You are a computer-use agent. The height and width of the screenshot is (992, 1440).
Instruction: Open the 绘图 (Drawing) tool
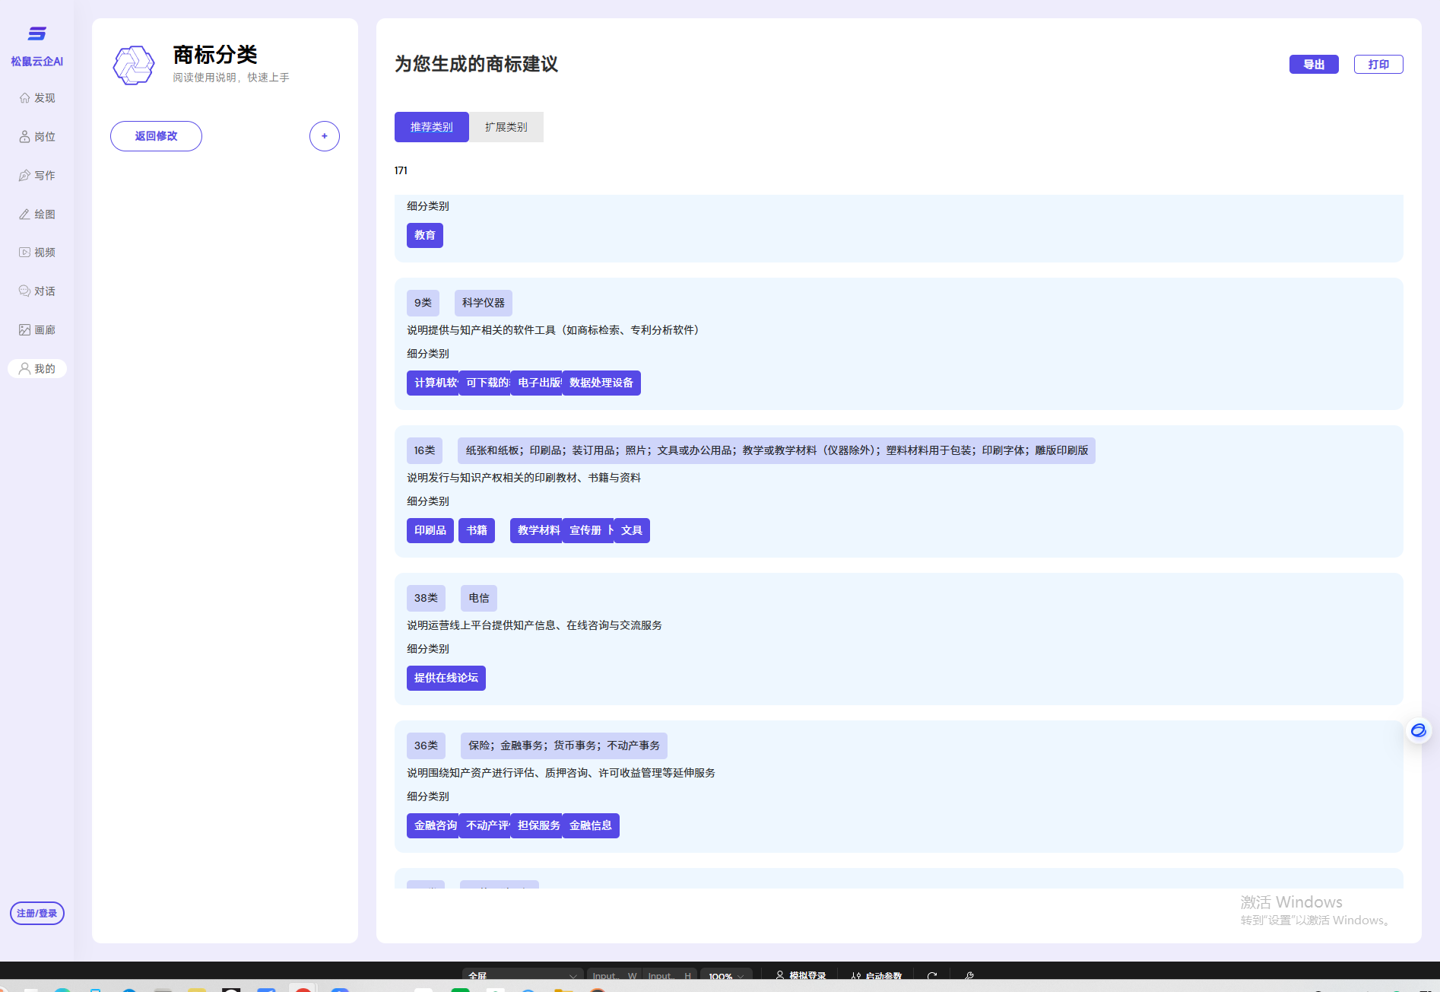click(x=37, y=215)
